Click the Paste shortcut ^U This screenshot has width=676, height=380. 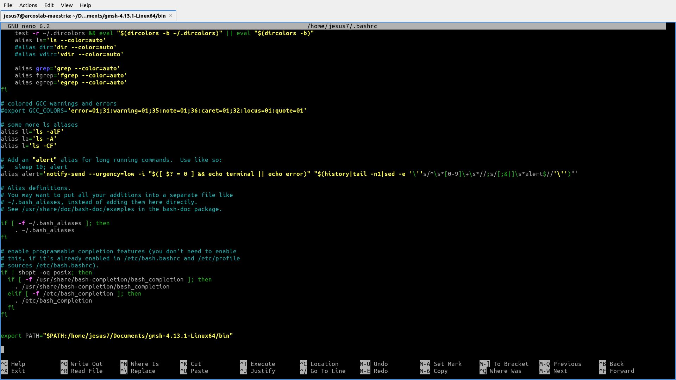click(x=194, y=371)
